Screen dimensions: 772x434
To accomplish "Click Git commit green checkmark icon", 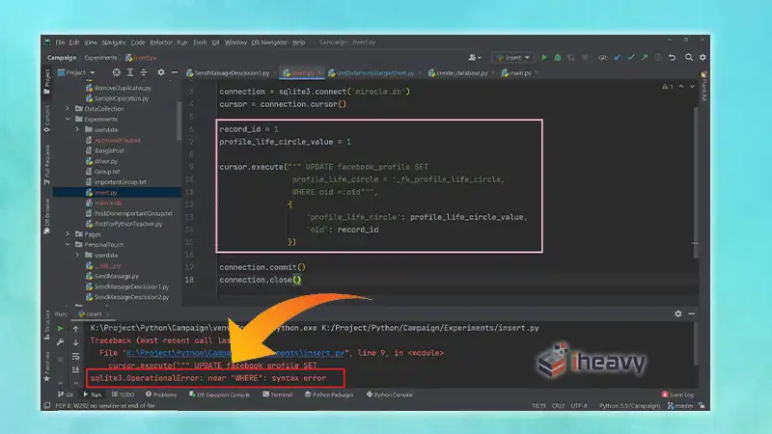I will click(x=631, y=58).
